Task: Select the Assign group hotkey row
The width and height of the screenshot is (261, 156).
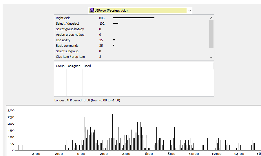Action: [x=132, y=35]
